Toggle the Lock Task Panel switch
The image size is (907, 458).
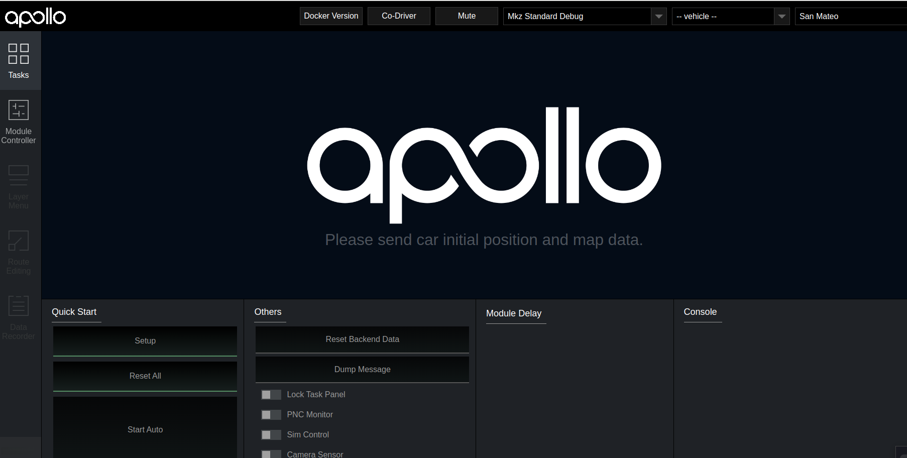271,395
